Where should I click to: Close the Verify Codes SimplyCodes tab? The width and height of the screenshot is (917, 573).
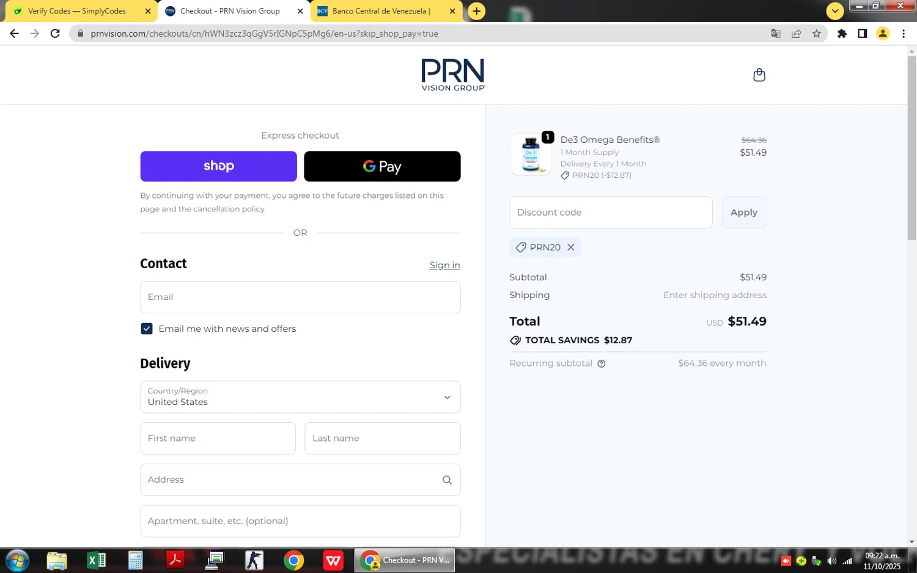point(148,11)
